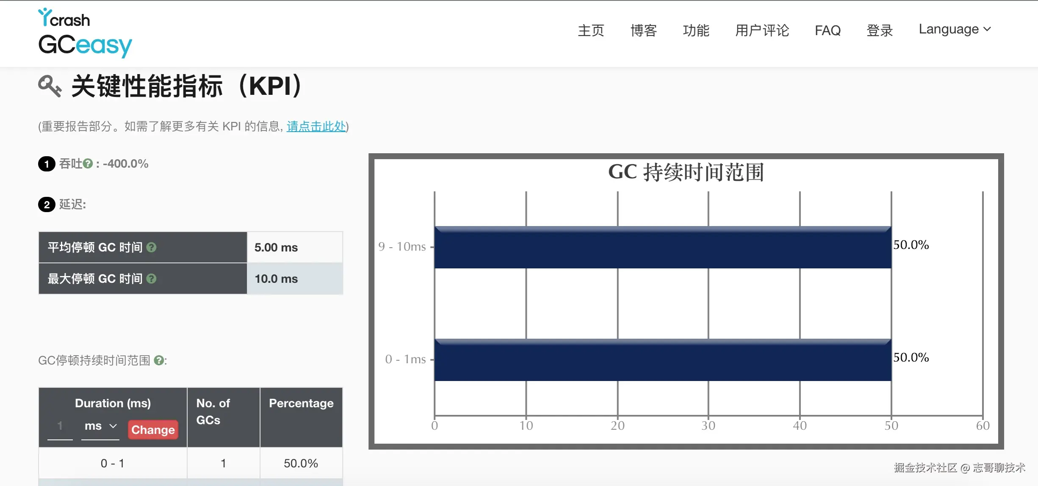Screen dimensions: 1038x486
Task: Click the chevron arrow beside Language
Action: (987, 29)
